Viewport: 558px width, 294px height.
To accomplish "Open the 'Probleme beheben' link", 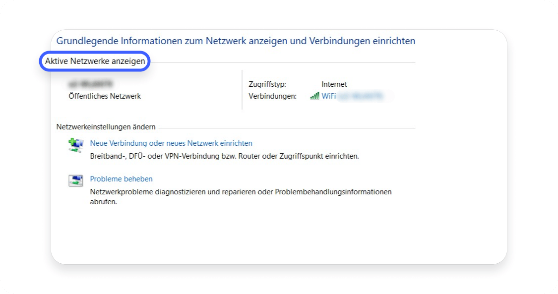I will [x=121, y=179].
